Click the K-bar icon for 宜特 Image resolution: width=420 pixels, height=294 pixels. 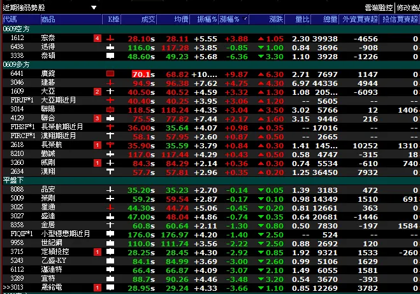pyautogui.click(x=110, y=279)
